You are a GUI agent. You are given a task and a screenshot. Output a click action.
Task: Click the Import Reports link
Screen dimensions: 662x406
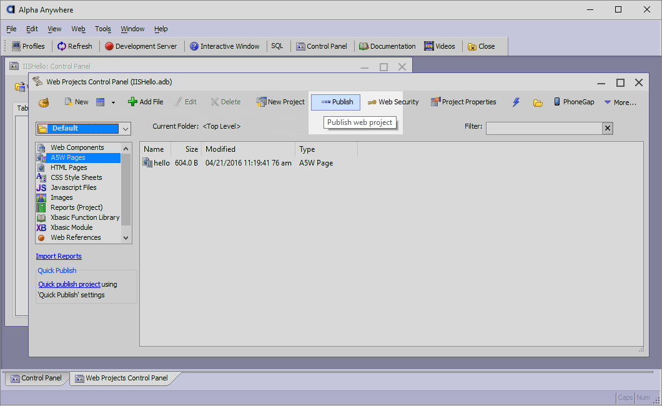(x=59, y=256)
